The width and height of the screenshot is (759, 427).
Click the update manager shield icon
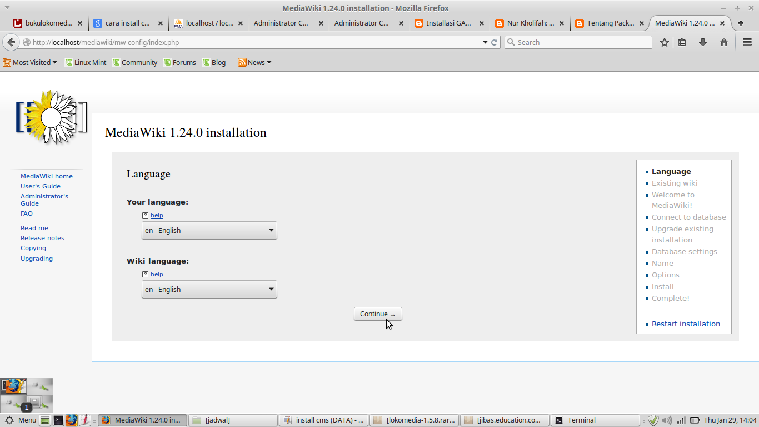click(x=653, y=420)
